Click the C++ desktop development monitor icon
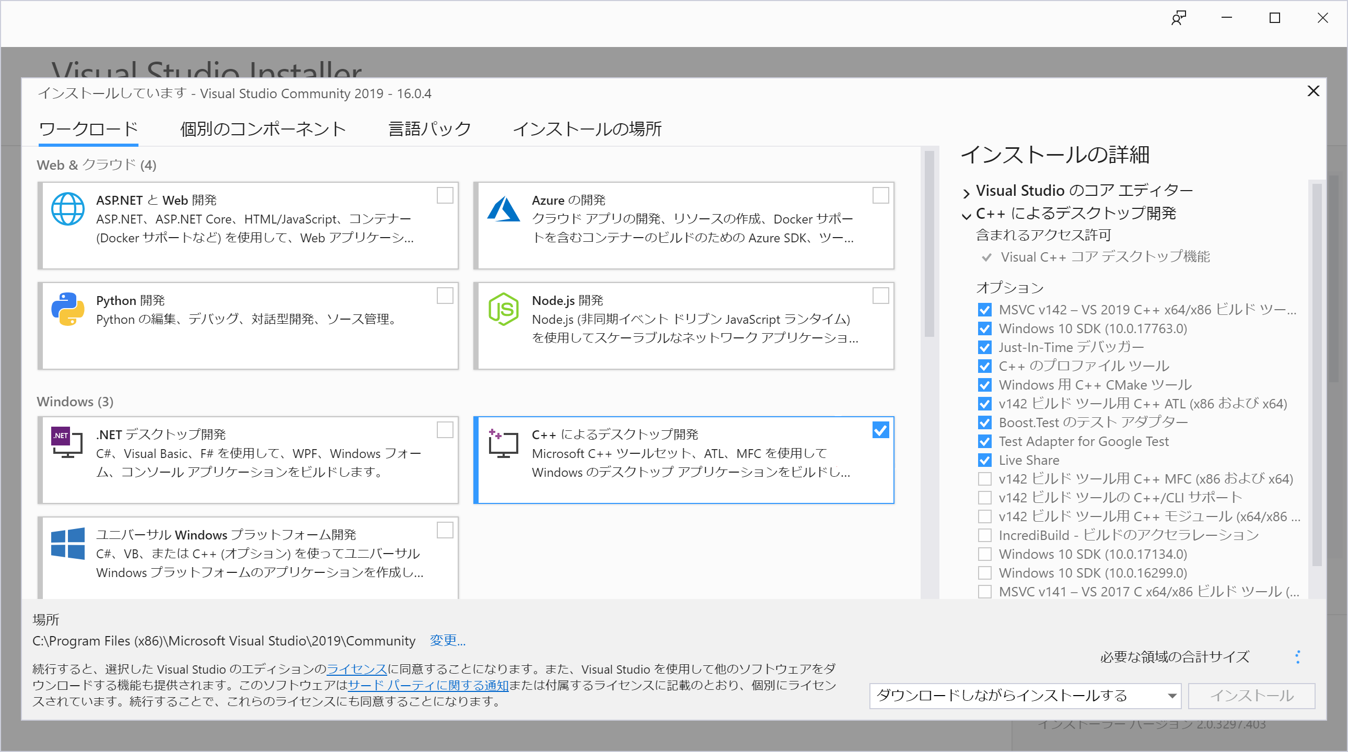Viewport: 1348px width, 752px height. coord(503,443)
